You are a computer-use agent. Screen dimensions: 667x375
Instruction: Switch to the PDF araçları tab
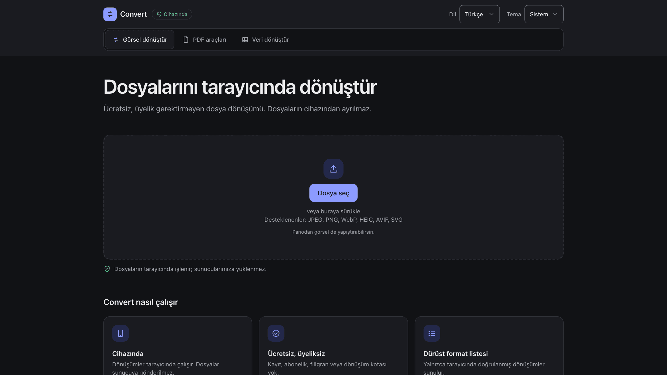pos(204,40)
